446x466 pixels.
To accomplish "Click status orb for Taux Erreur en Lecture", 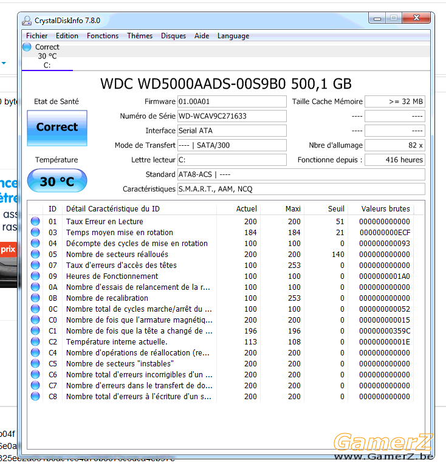I will point(35,221).
